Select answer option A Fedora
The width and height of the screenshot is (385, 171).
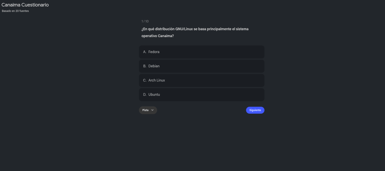[x=202, y=52]
